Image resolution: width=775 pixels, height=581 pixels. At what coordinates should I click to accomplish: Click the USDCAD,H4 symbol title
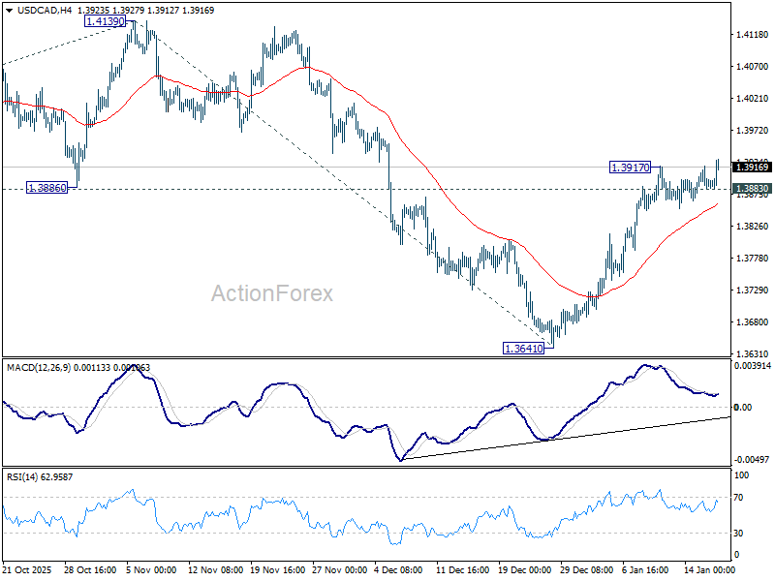tap(44, 10)
